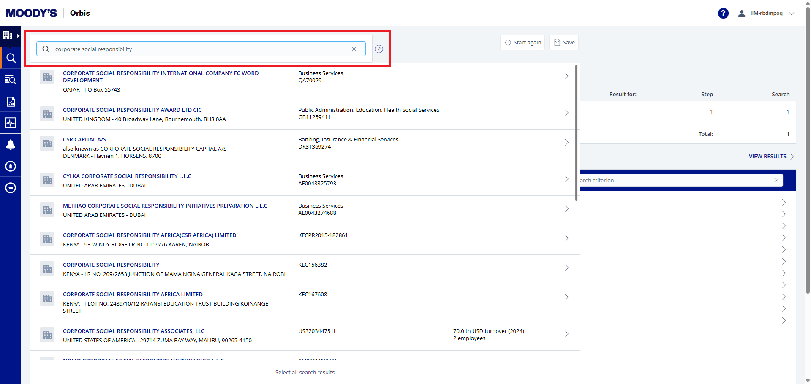Click the magnifier search icon in sidebar
Viewport: 811px width, 384px height.
click(11, 58)
